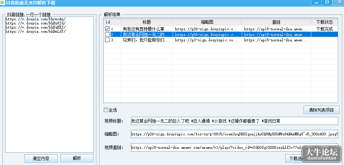Viewport: 344px width, 165px height.
Task: Check the box for row 3
Action: click(x=107, y=40)
